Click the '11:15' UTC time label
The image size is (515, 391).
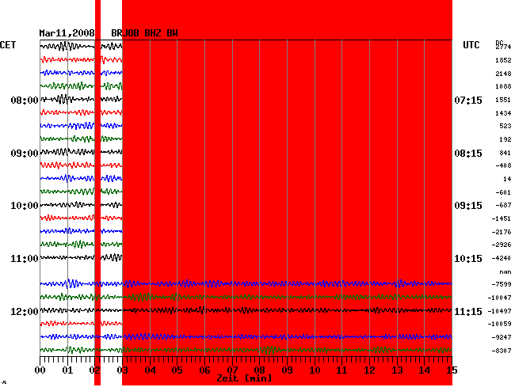point(468,311)
